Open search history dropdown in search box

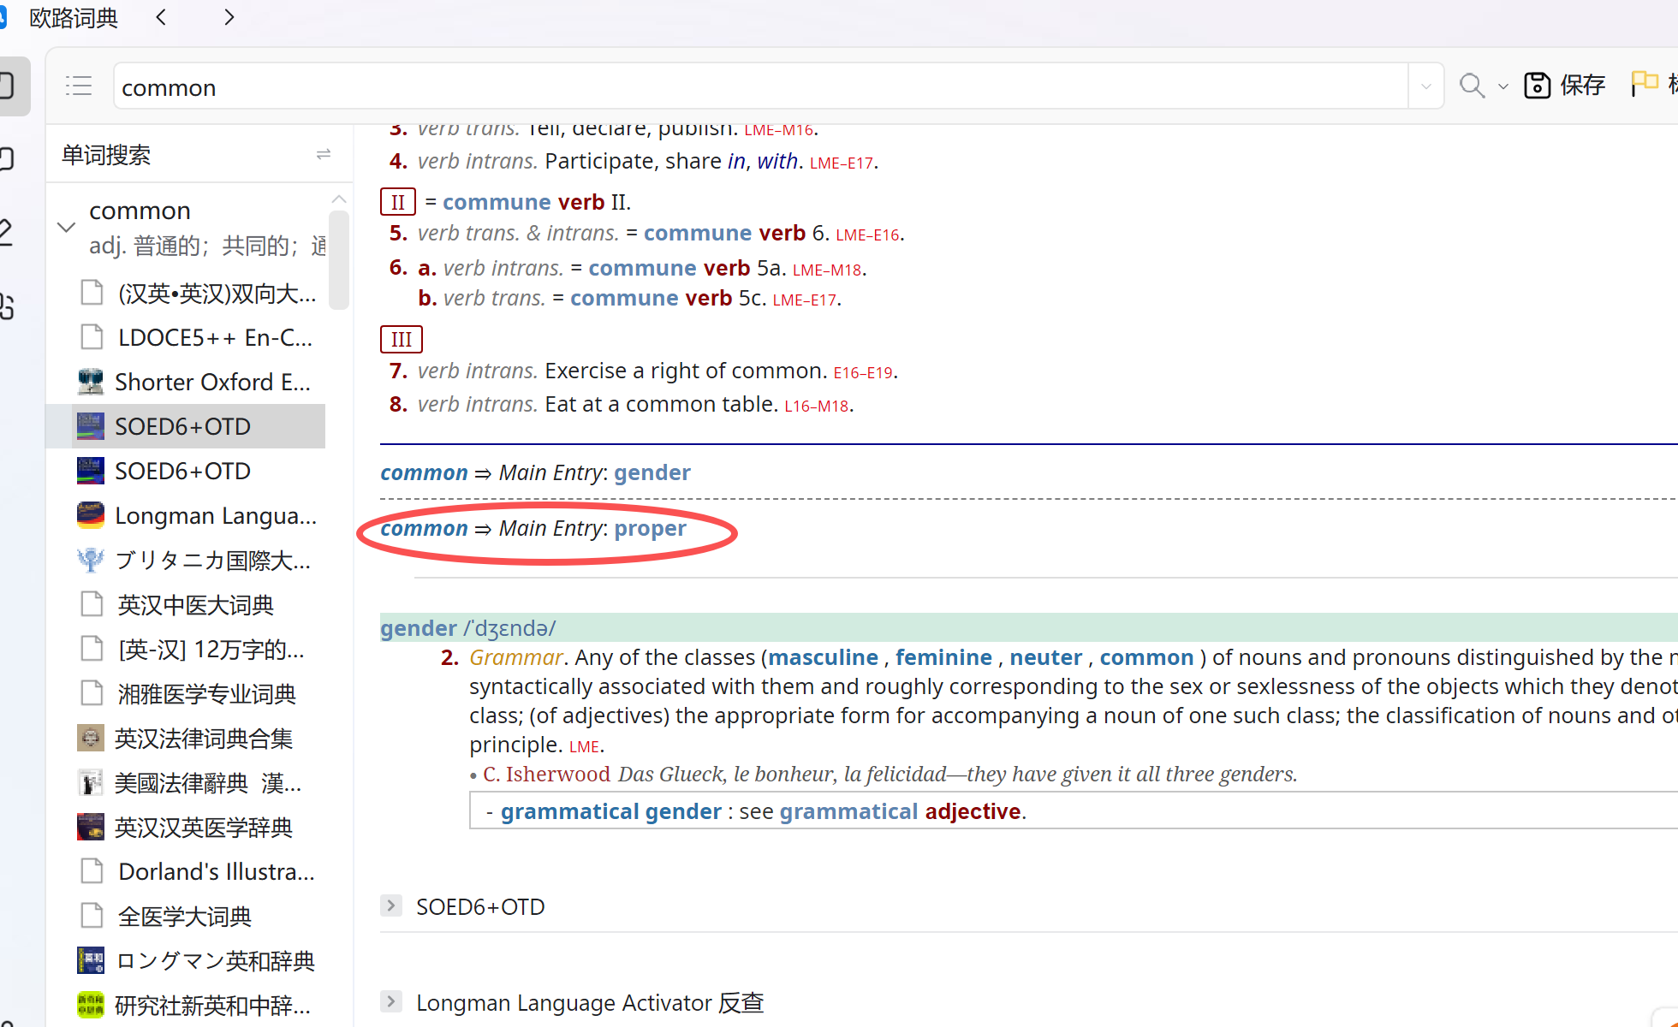pyautogui.click(x=1426, y=86)
